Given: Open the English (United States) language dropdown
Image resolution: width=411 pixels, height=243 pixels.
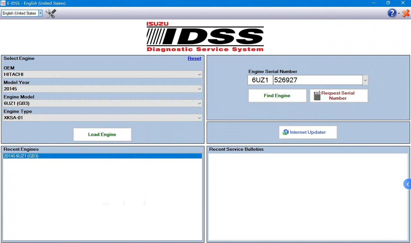Looking at the screenshot, I should tap(40, 13).
